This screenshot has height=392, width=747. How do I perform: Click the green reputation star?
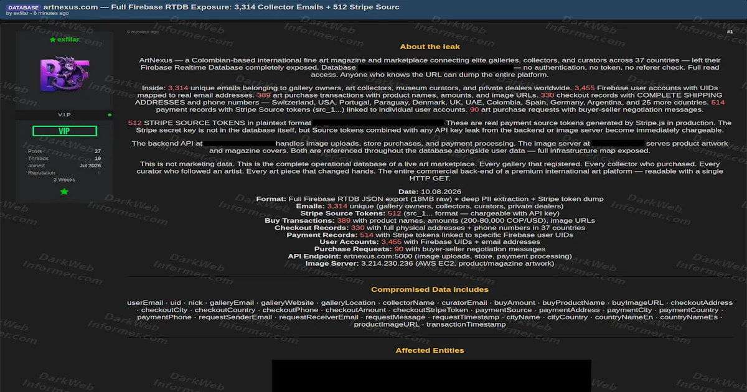tap(65, 192)
